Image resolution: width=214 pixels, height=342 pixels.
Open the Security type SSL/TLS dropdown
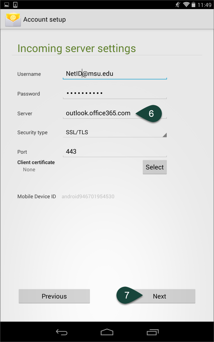(115, 133)
